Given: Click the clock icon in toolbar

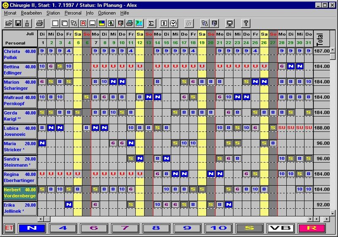Looking at the screenshot, I should pos(174,23).
